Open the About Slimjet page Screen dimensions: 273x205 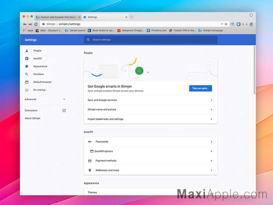coord(32,118)
